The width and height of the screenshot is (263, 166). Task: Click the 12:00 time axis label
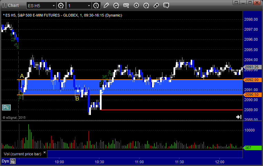click(219, 162)
